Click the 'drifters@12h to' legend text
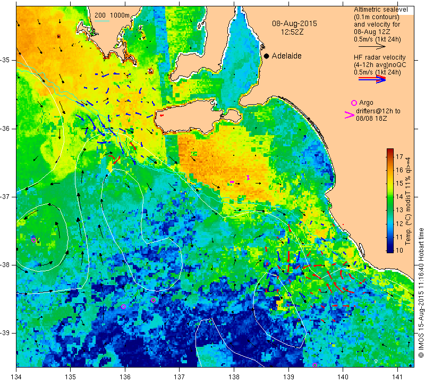Screen dimensions: 425x383 (378, 111)
